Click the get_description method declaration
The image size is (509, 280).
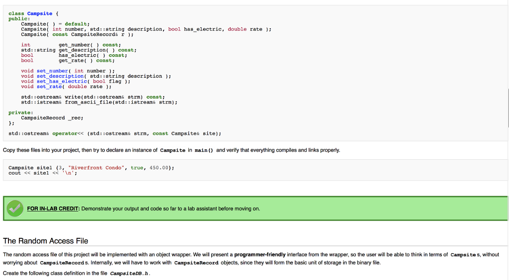[79, 50]
